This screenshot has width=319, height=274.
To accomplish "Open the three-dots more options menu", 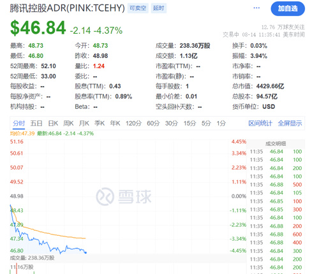I will tap(256, 8).
